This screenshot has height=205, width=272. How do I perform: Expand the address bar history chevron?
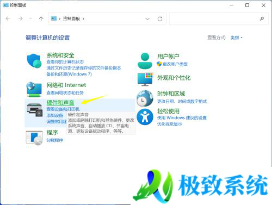(147, 18)
